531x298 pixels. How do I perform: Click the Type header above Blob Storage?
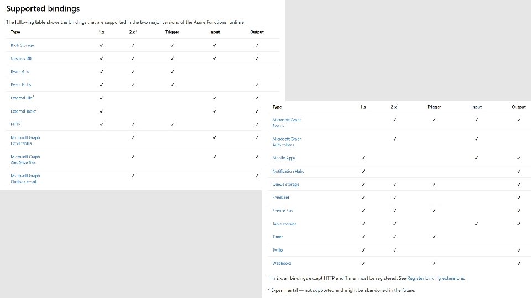click(15, 32)
